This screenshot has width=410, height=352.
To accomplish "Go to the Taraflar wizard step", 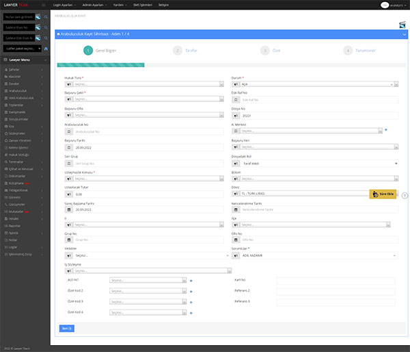I will [185, 51].
